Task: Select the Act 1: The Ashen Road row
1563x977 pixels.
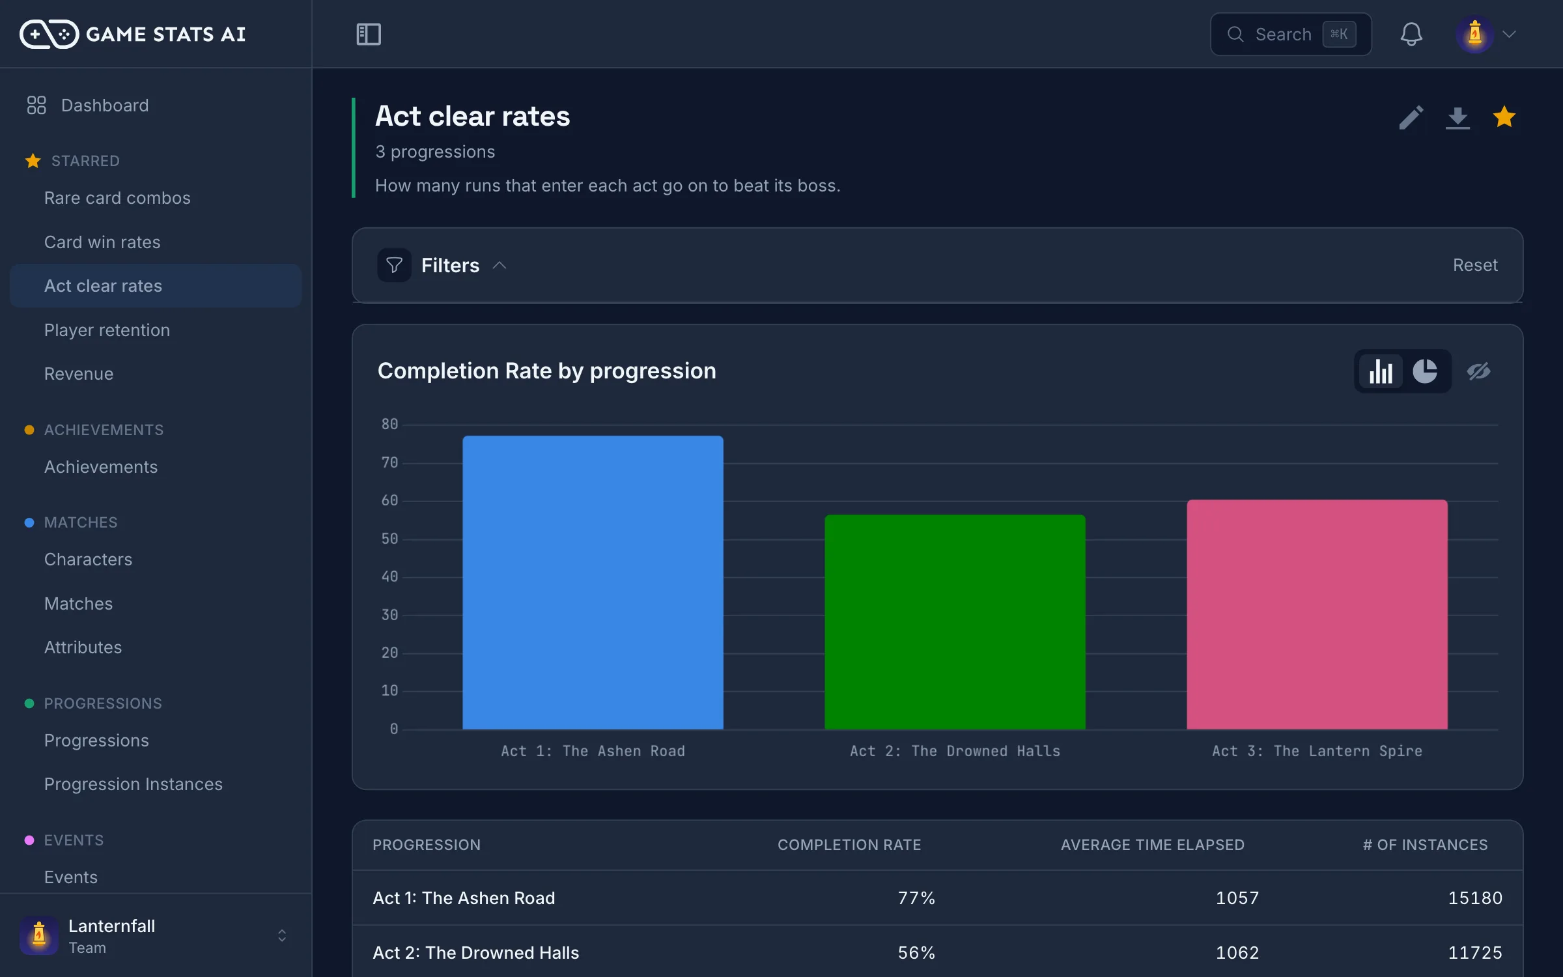Action: click(937, 898)
